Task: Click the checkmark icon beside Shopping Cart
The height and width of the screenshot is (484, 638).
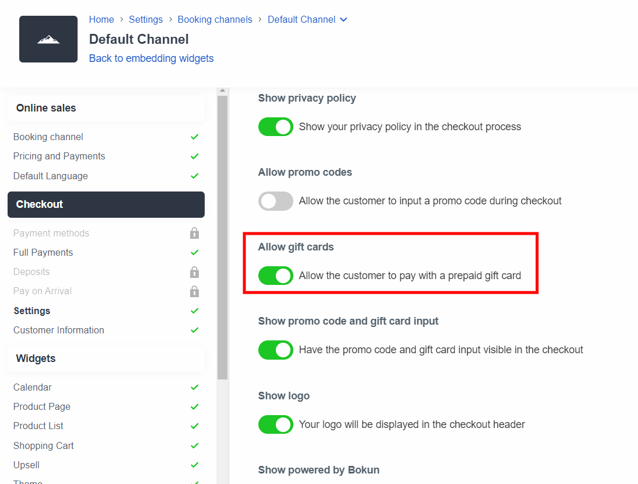Action: [195, 445]
